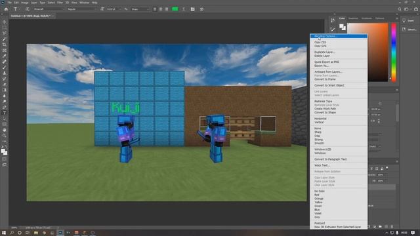
Task: Select the Zoom tool
Action: [x=5, y=136]
